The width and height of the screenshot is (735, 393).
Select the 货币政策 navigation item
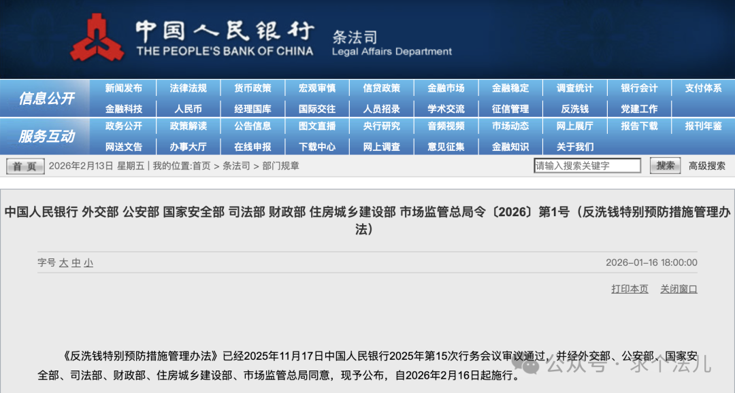click(252, 88)
